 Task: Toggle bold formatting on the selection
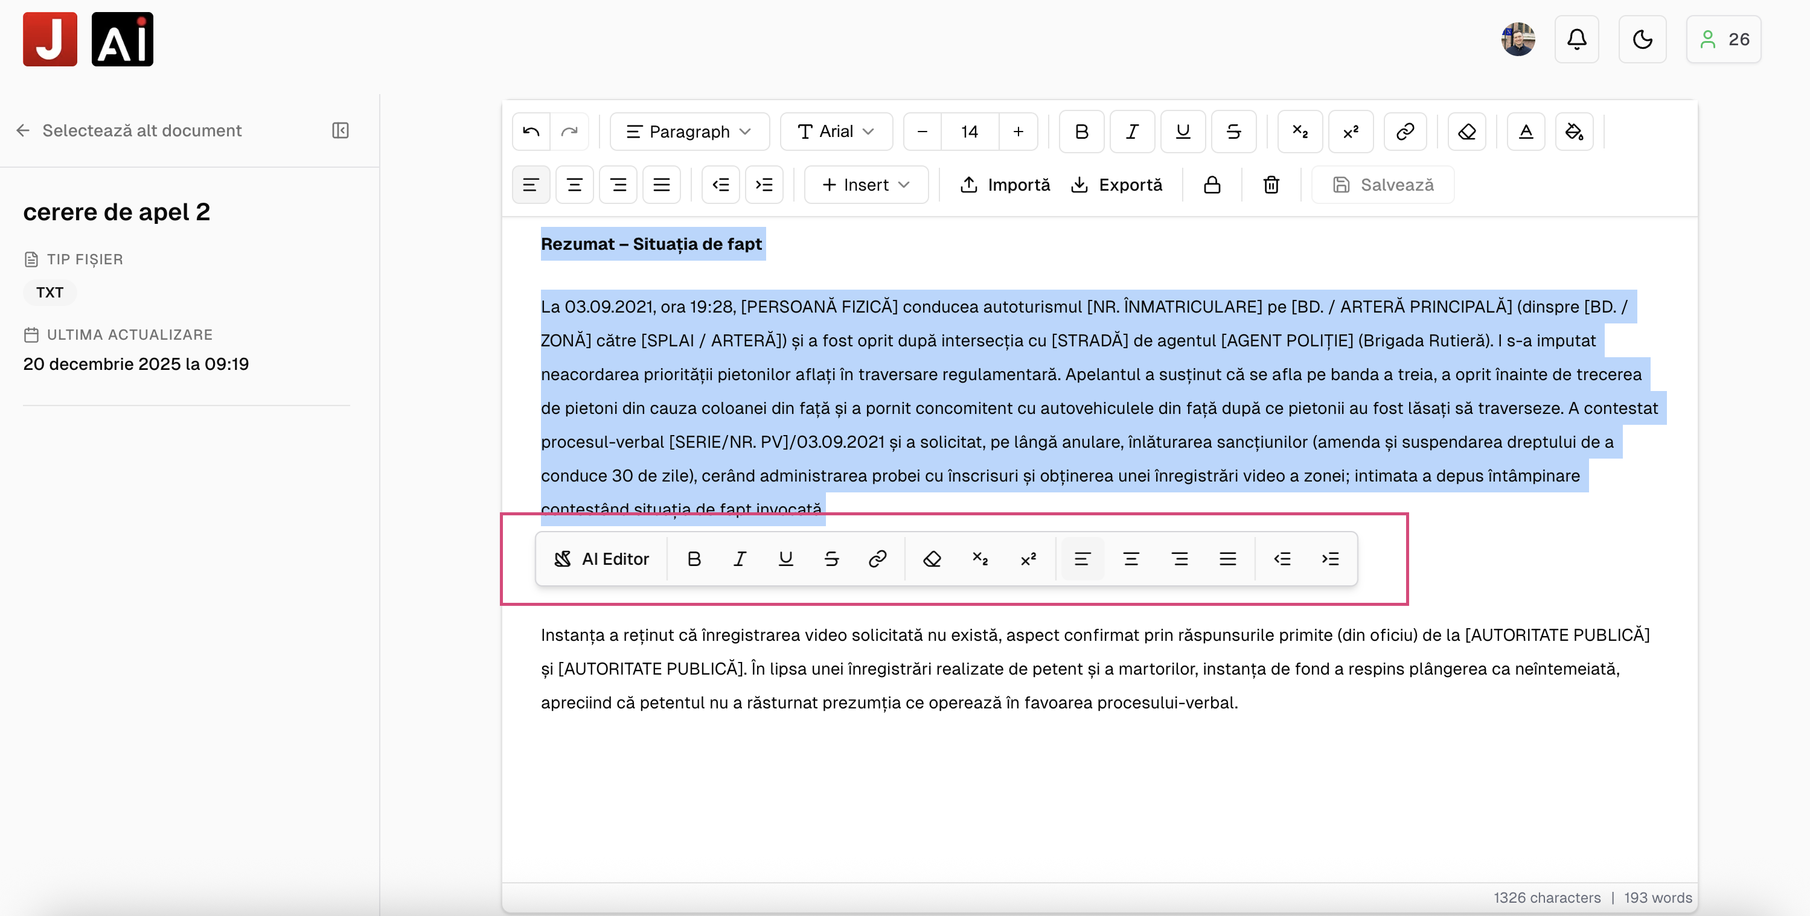click(x=1081, y=132)
